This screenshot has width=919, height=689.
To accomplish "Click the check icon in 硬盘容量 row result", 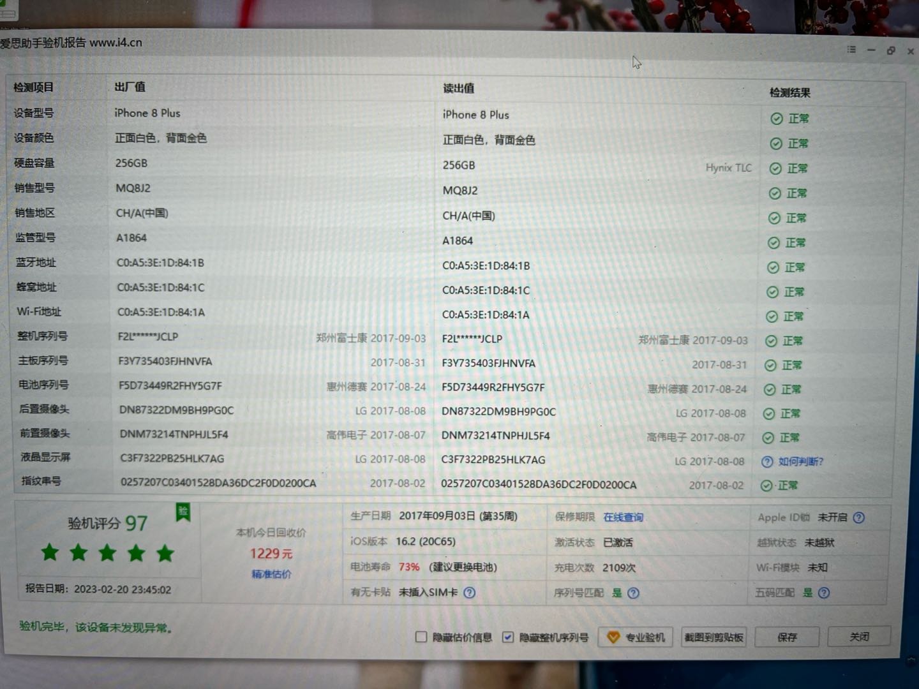I will pos(775,168).
